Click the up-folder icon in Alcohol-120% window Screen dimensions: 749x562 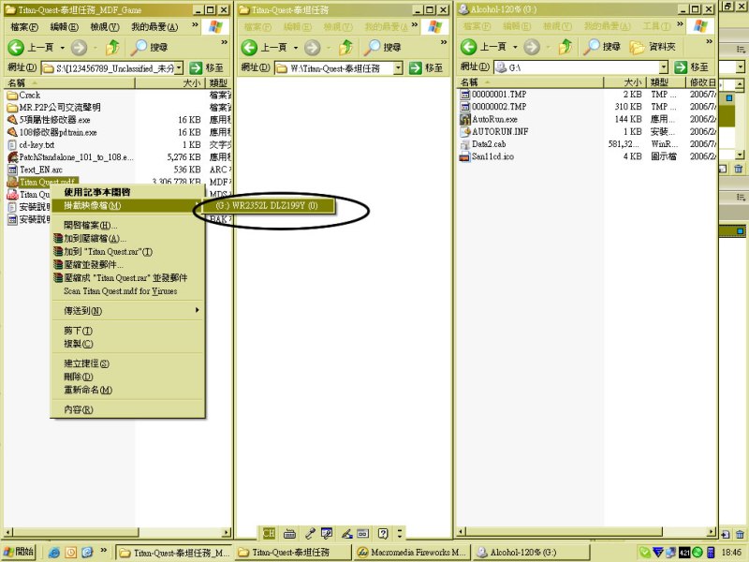pos(565,46)
